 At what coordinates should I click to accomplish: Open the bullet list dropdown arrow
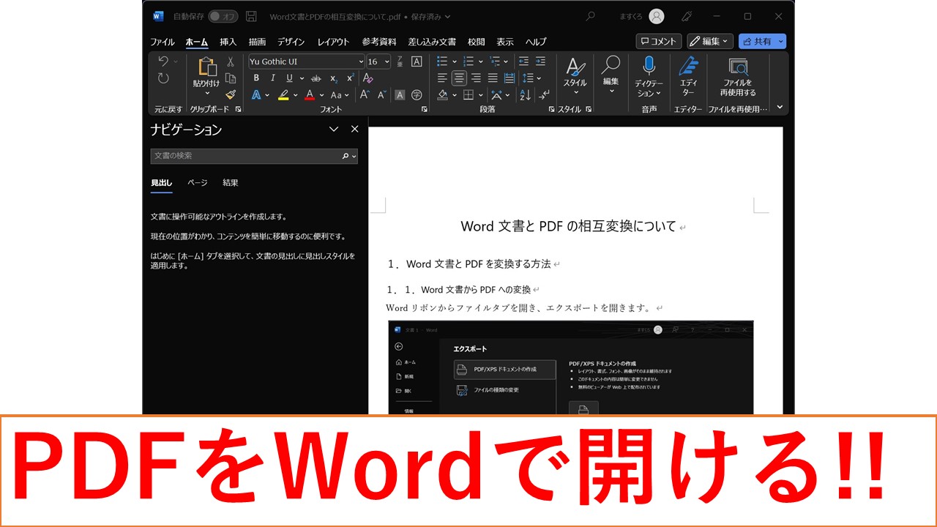coord(454,61)
